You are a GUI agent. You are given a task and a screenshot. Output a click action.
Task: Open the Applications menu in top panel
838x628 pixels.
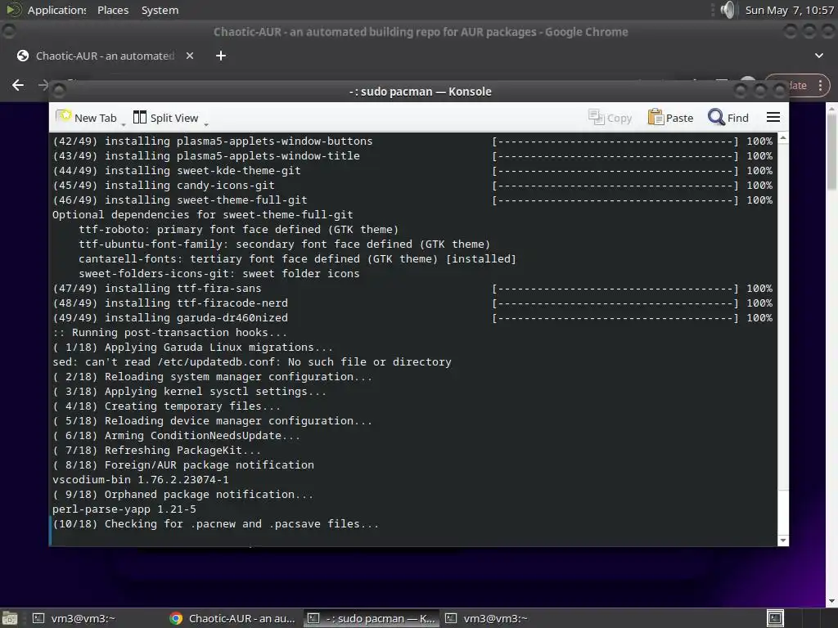pyautogui.click(x=56, y=10)
